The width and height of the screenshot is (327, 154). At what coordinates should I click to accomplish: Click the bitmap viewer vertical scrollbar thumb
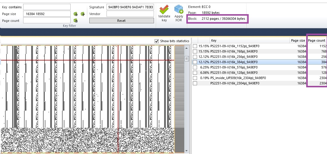(187, 59)
